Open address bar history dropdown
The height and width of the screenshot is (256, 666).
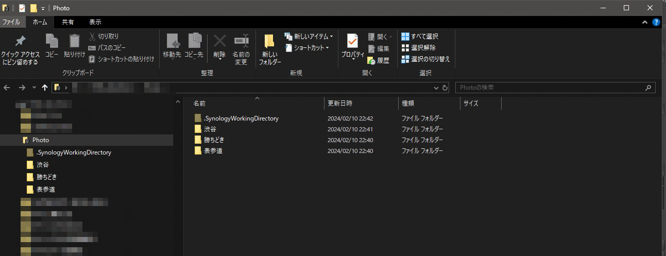point(436,88)
